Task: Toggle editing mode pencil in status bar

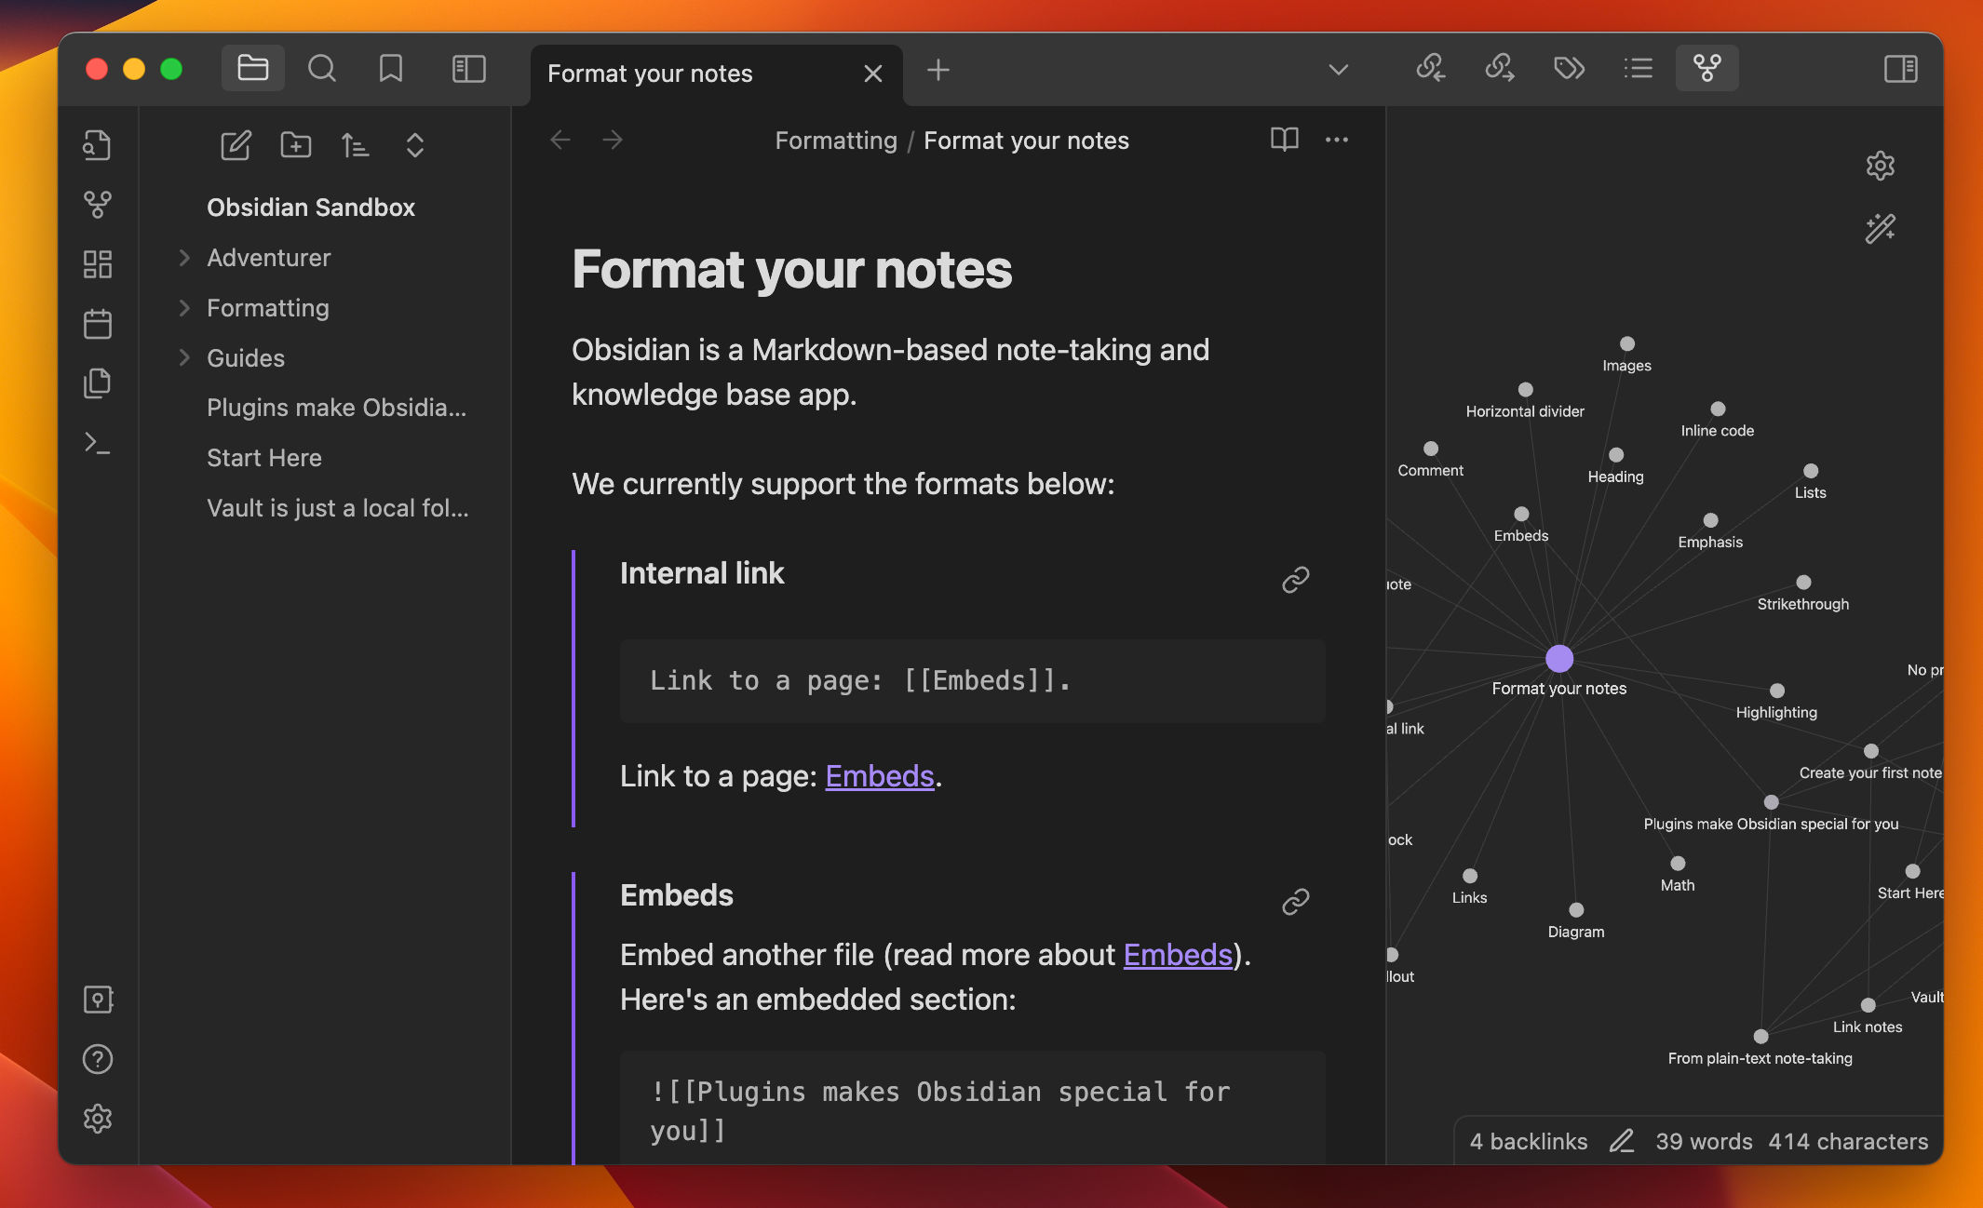Action: (1622, 1142)
